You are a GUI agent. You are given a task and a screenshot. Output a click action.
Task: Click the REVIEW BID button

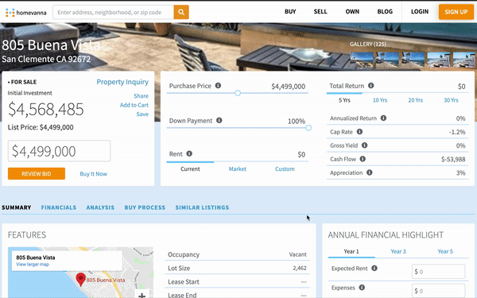[x=37, y=173]
